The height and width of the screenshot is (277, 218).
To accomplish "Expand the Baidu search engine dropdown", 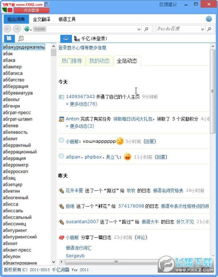I will pyautogui.click(x=202, y=29).
